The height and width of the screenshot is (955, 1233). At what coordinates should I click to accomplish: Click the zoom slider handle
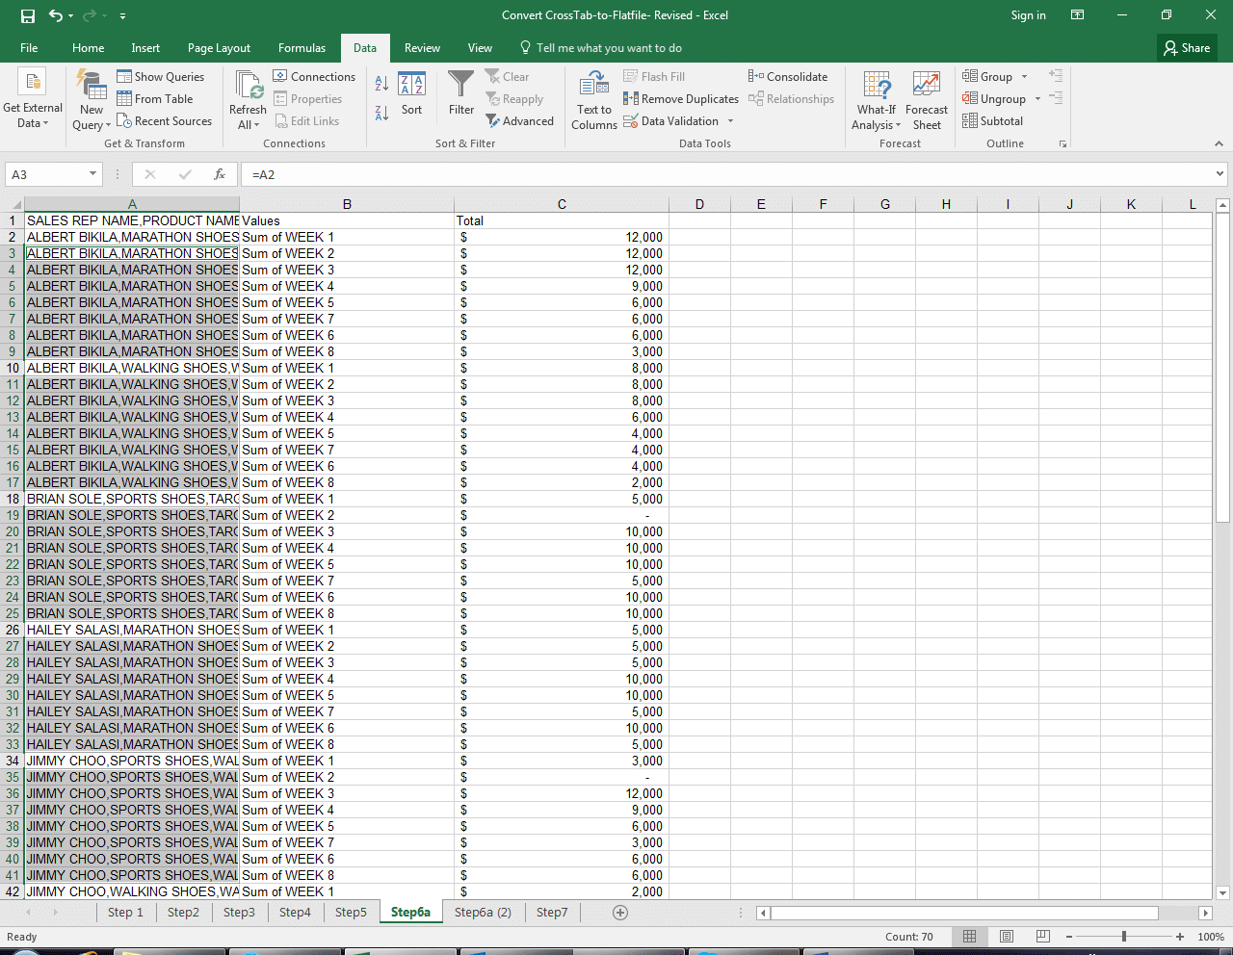coord(1123,937)
